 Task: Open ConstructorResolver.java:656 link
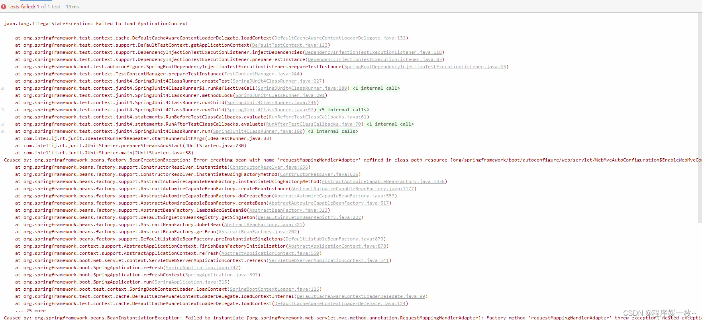pos(269,167)
